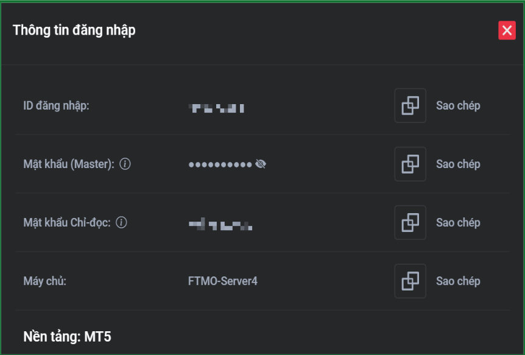This screenshot has width=525, height=355.
Task: Click Sao chép next to the read-only password
Action: click(458, 223)
